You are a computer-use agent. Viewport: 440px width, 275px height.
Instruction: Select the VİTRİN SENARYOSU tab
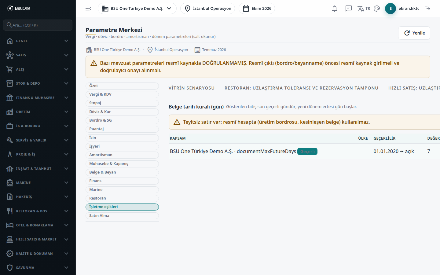[192, 88]
